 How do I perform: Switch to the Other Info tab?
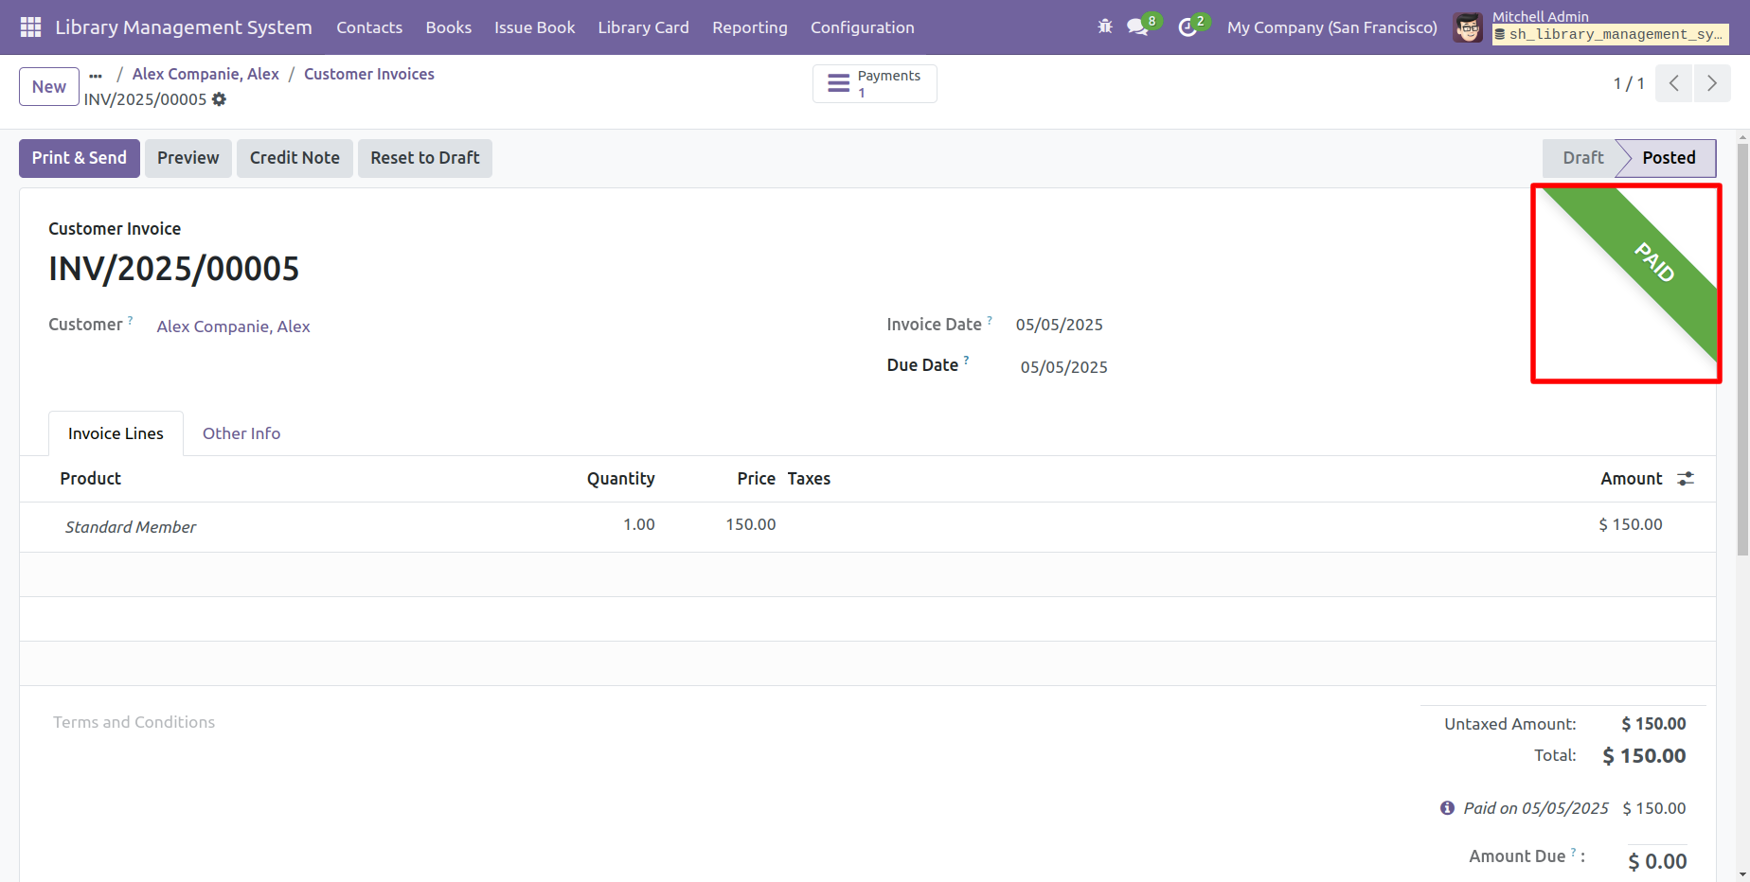click(x=241, y=433)
